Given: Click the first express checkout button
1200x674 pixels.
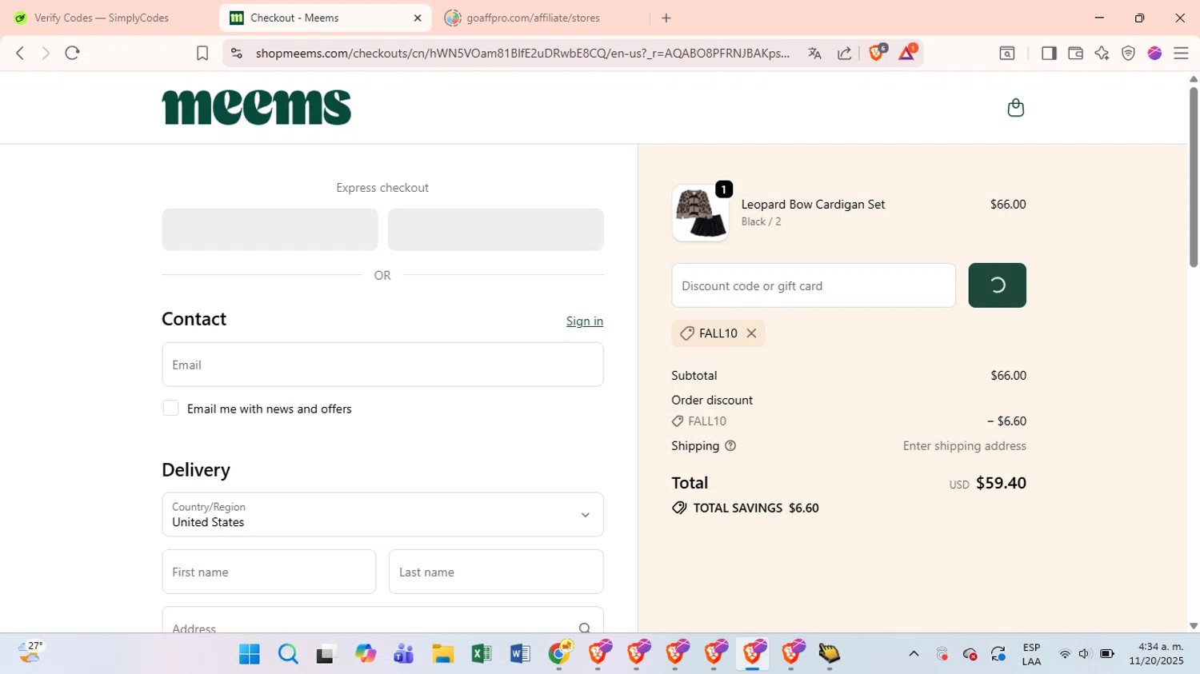Looking at the screenshot, I should tap(270, 229).
